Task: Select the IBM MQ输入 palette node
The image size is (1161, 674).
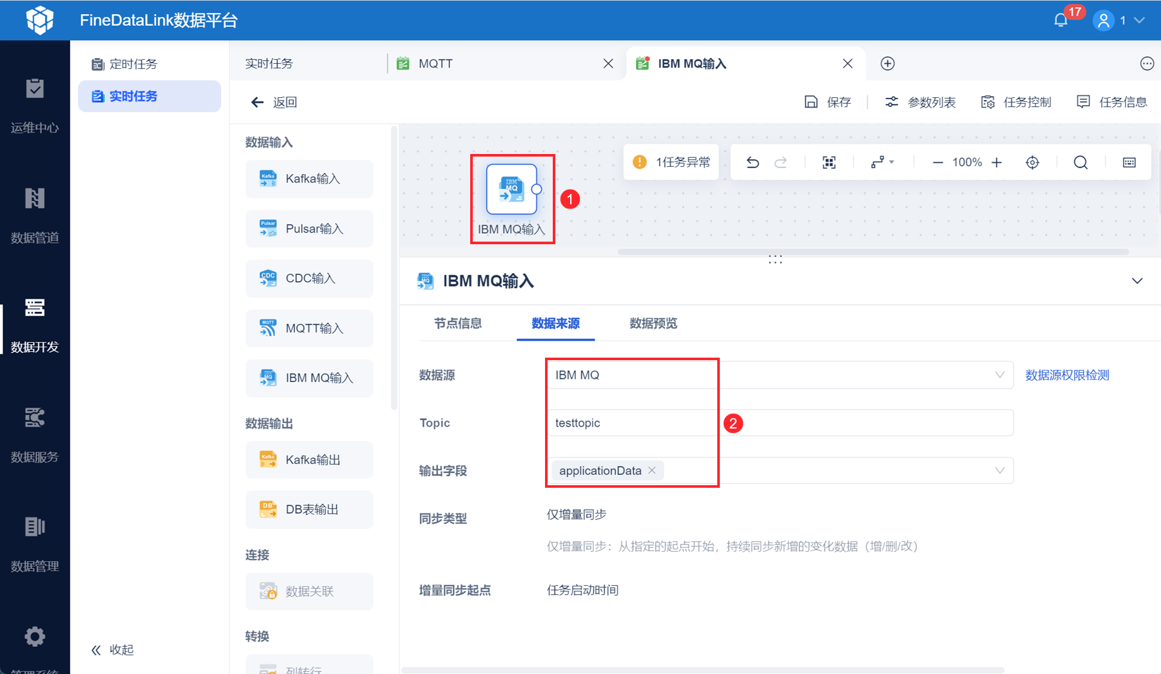Action: coord(309,378)
